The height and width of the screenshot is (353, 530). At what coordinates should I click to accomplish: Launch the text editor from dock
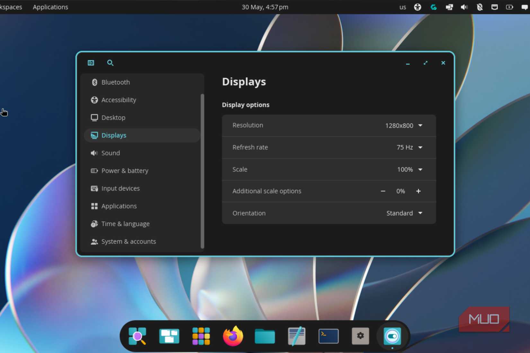click(x=296, y=336)
